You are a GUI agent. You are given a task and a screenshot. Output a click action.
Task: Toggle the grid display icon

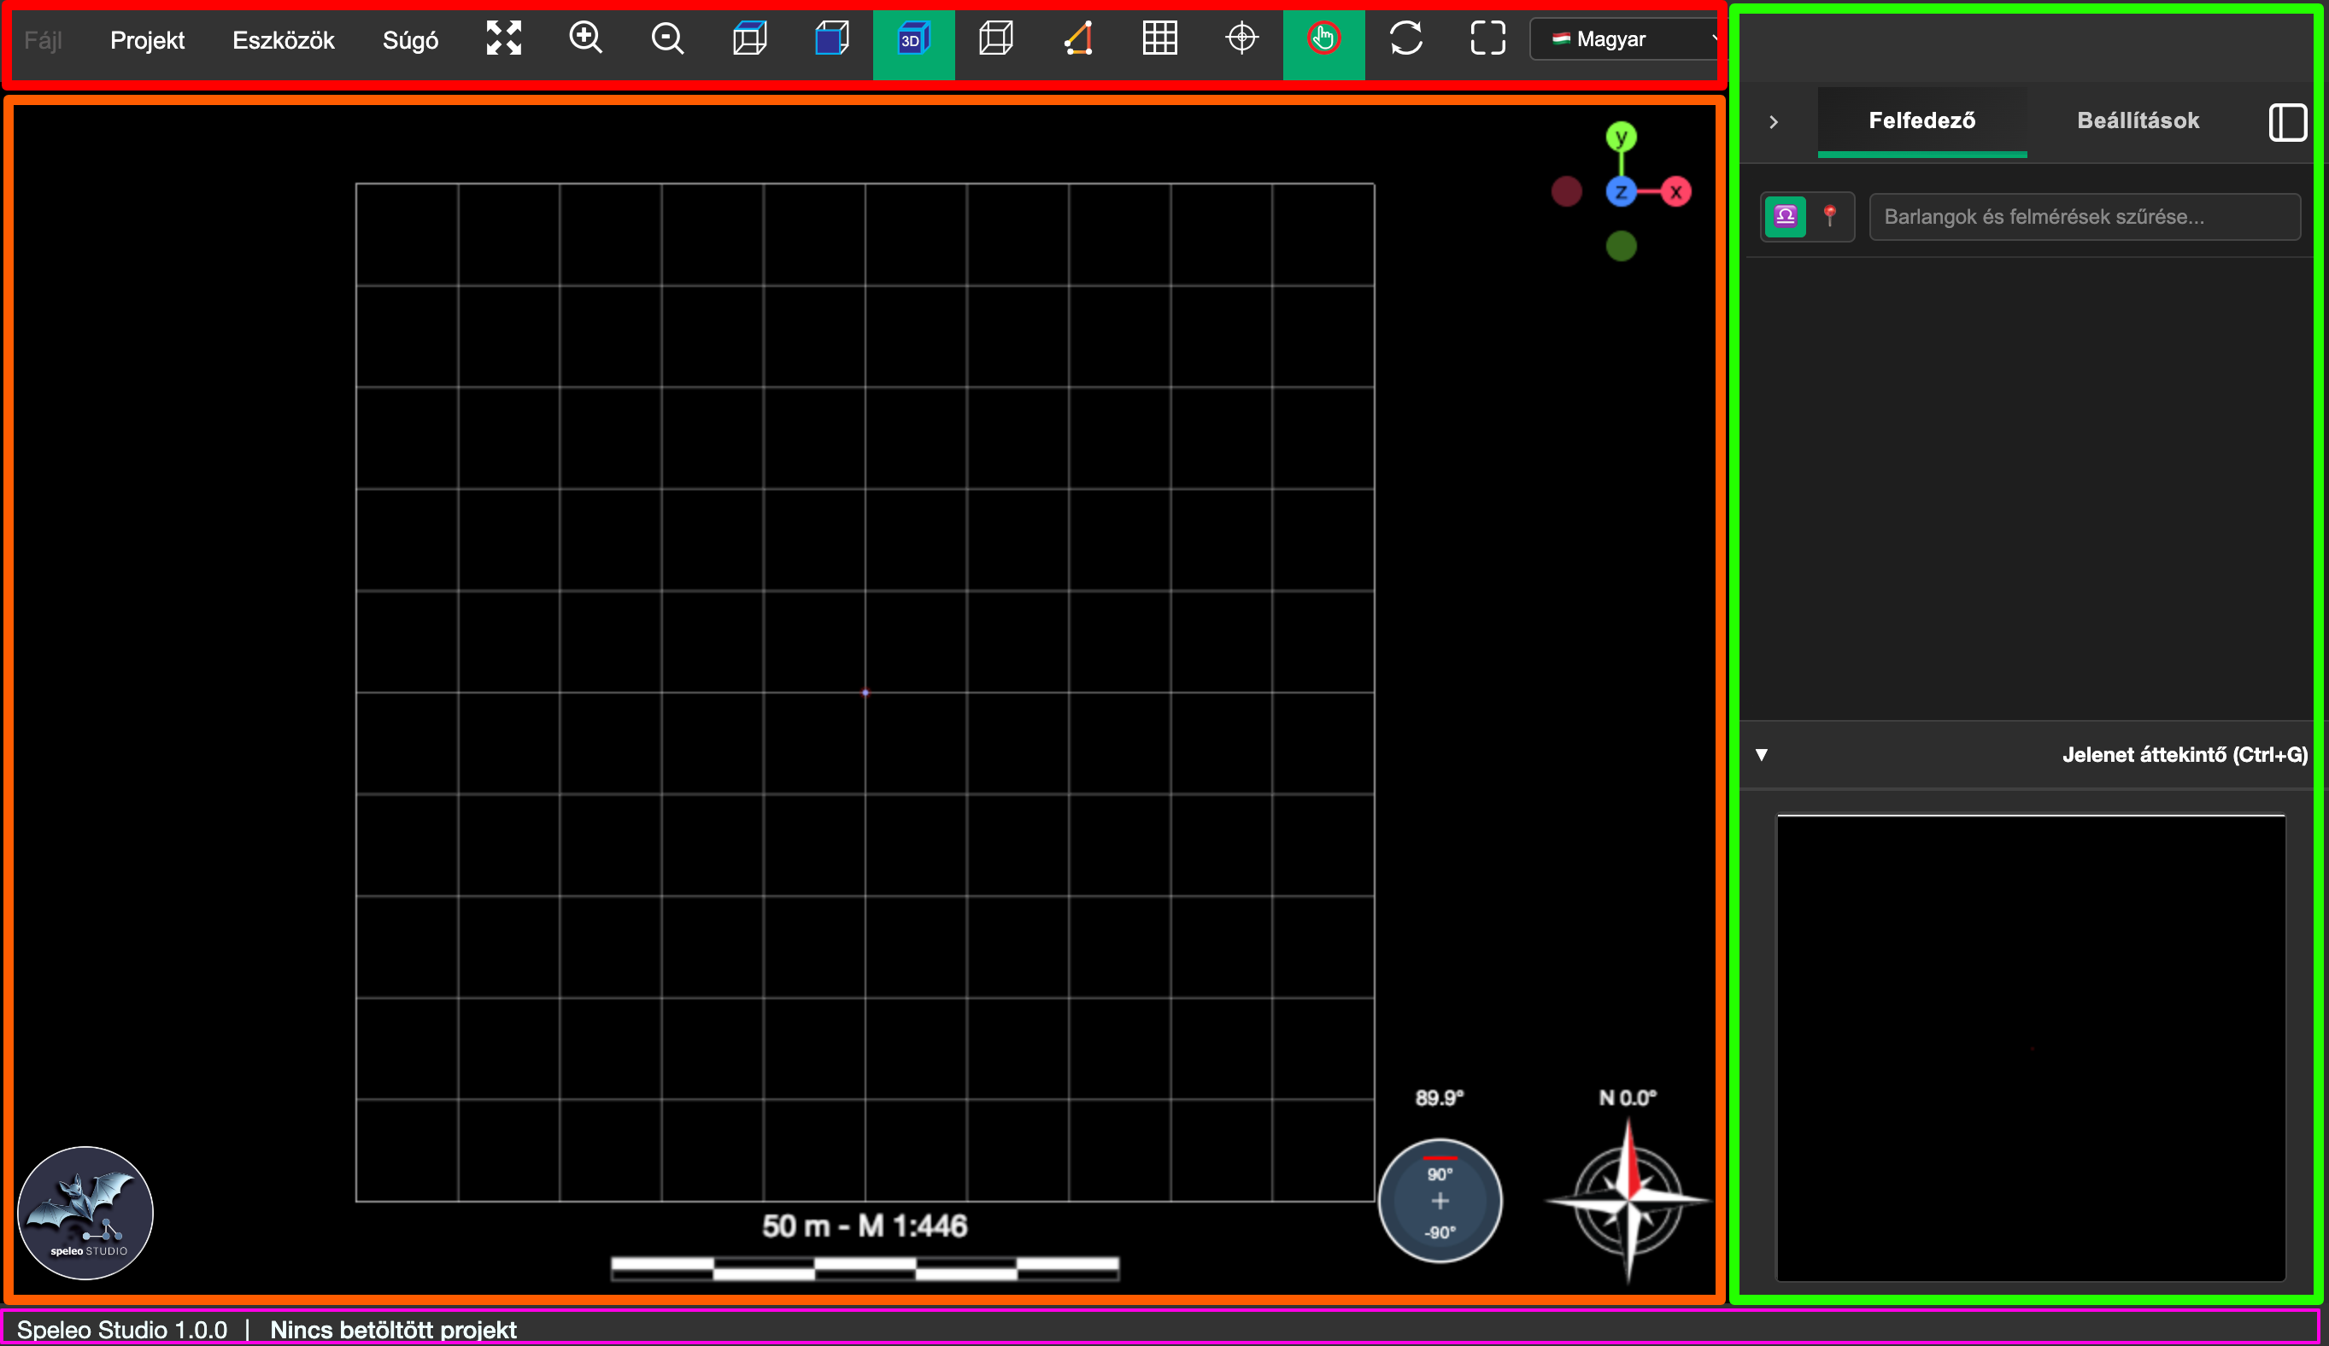coord(1159,38)
